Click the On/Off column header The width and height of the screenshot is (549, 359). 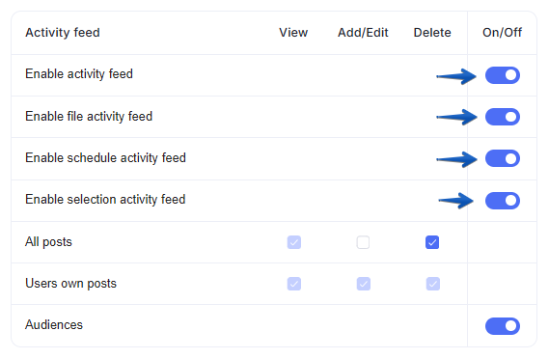502,33
